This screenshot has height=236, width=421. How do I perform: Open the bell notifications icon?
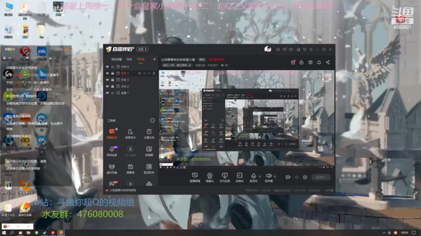pos(319,62)
